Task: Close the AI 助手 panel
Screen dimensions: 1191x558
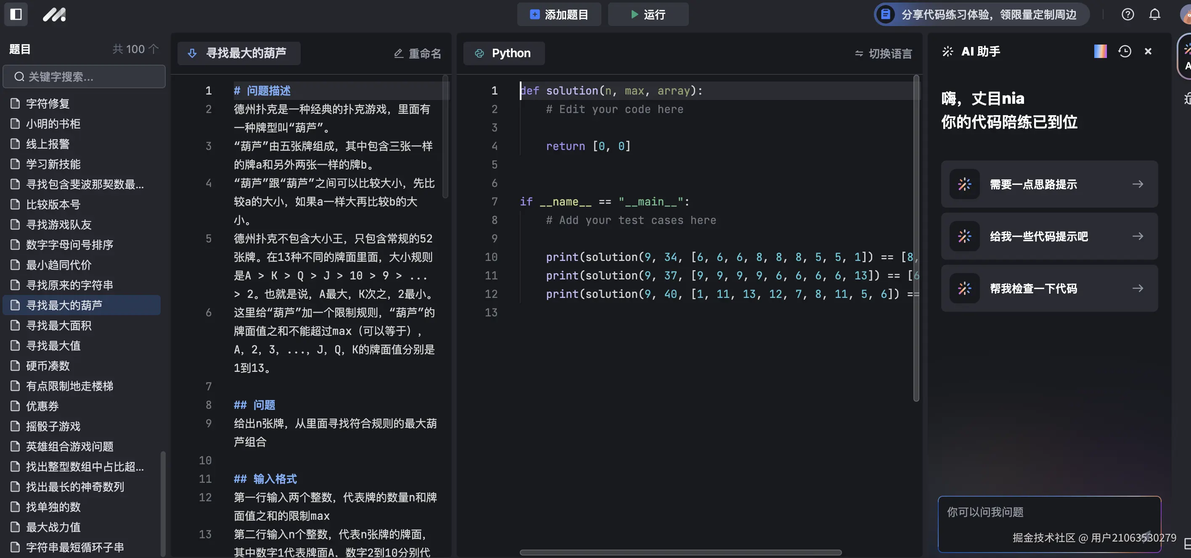Action: (x=1149, y=51)
